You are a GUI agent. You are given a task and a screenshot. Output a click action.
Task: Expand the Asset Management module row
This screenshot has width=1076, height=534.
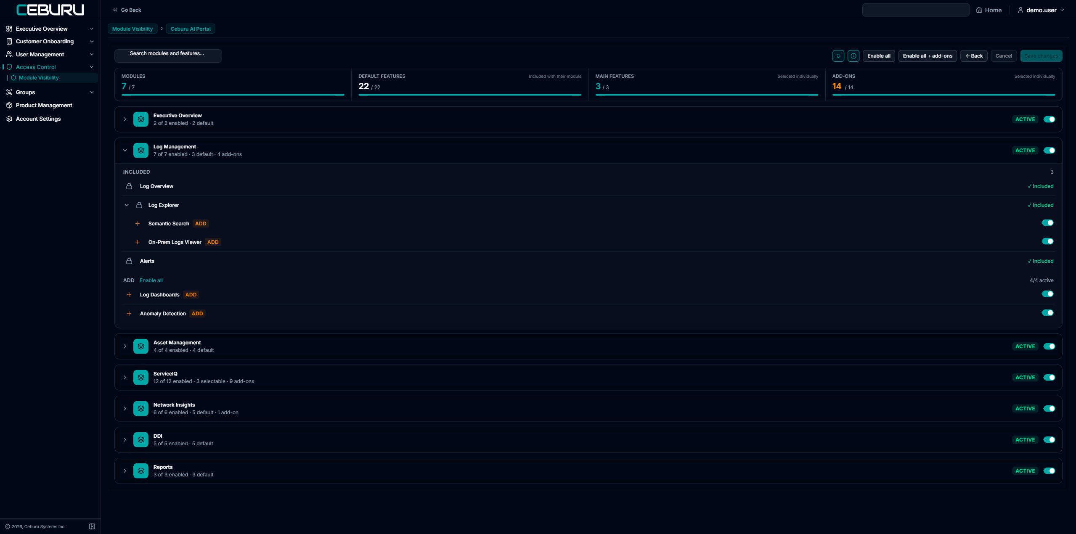[x=125, y=346]
